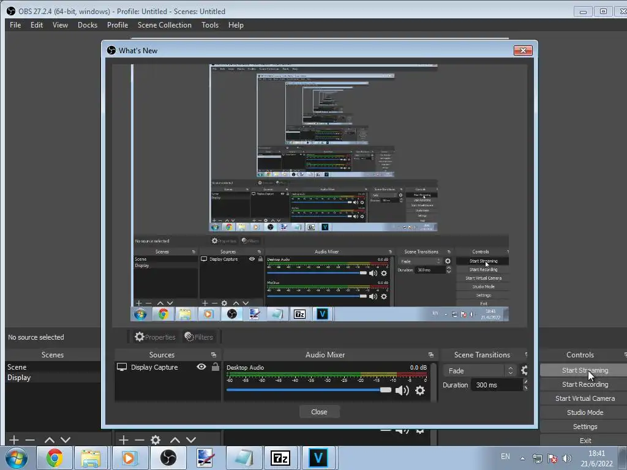
Task: Click Properties gear button above Sources panel
Action: tap(155, 337)
